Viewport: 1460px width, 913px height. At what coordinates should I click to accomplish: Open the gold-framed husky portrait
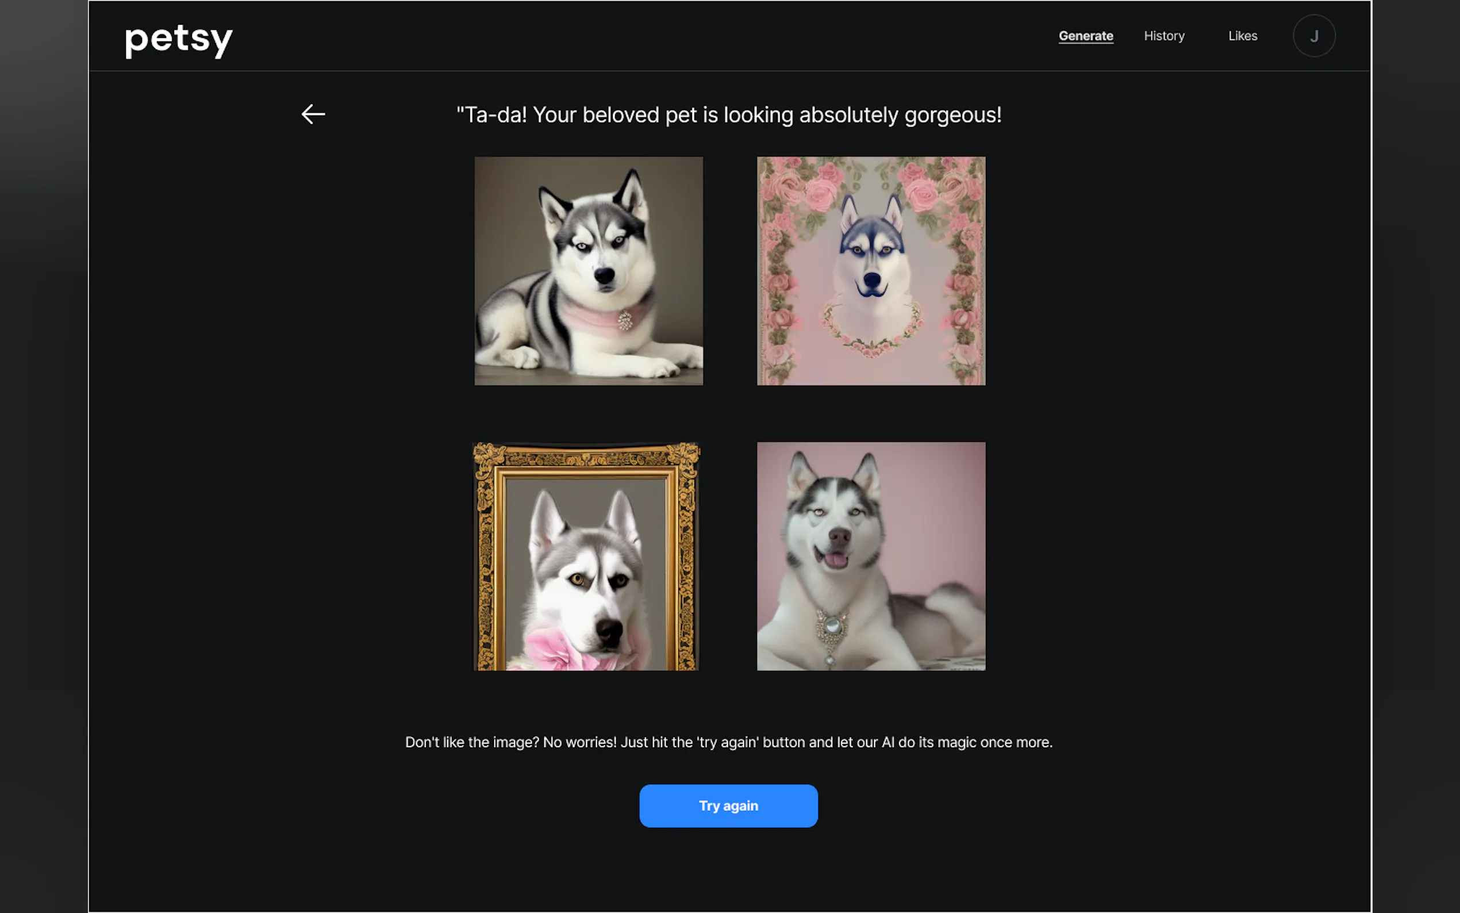coord(586,556)
